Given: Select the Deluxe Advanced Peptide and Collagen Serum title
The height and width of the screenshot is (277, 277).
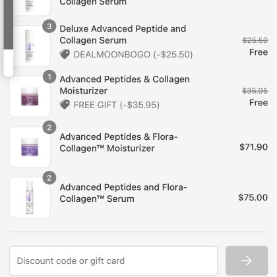Looking at the screenshot, I should (x=123, y=34).
